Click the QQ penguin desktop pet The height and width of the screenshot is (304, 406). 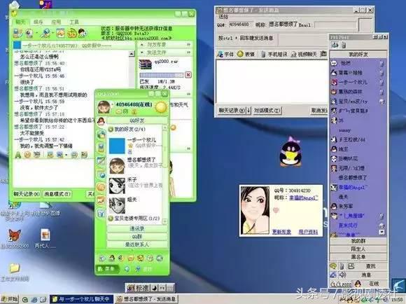click(290, 152)
